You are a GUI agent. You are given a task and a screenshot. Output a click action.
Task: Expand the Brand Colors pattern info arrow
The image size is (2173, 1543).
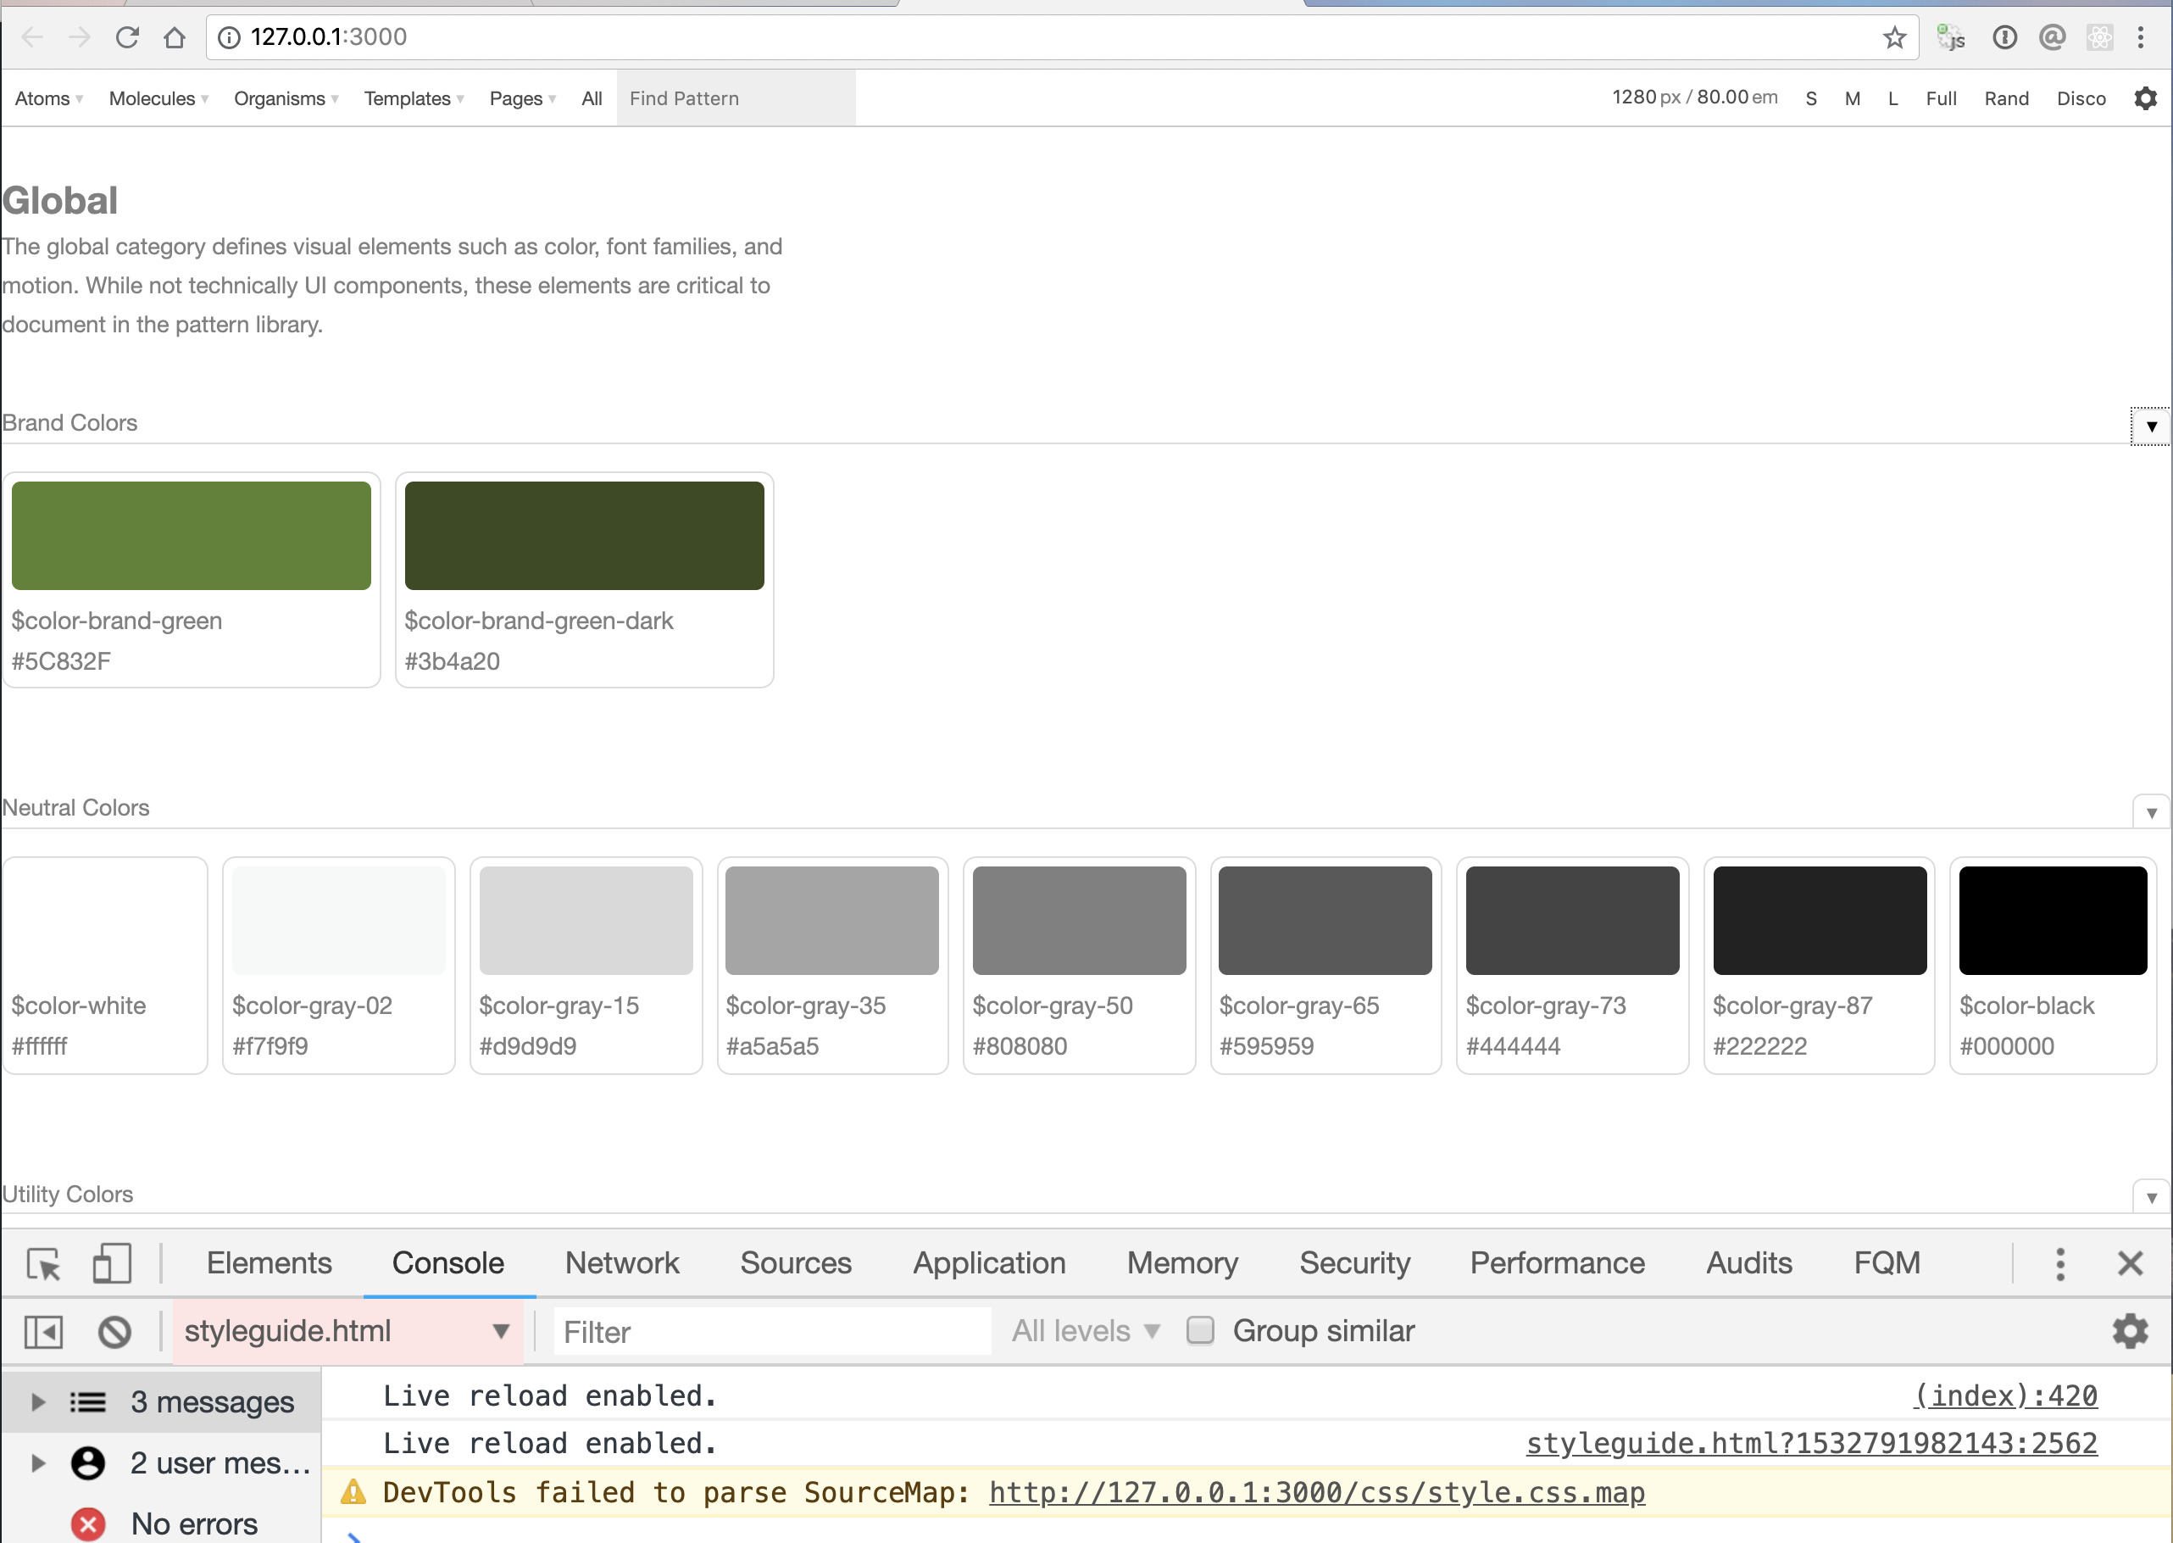point(2150,426)
